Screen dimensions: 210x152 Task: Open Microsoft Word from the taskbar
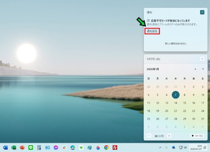pos(5,147)
